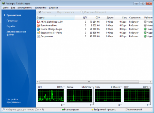Click the Online Storage Login globe icon
The height and width of the screenshot is (113, 154).
tap(38, 29)
